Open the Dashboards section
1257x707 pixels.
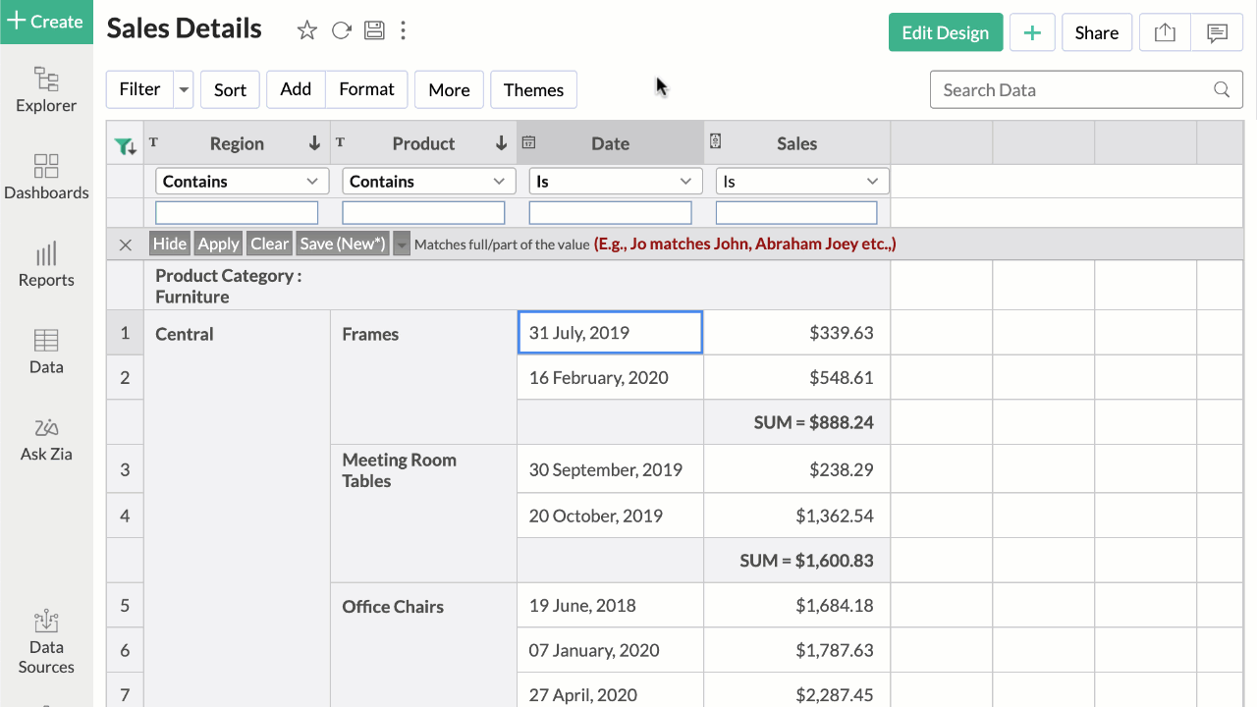46,179
